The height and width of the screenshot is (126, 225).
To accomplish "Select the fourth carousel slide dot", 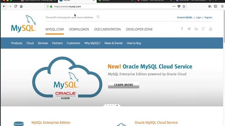I will tap(114, 105).
